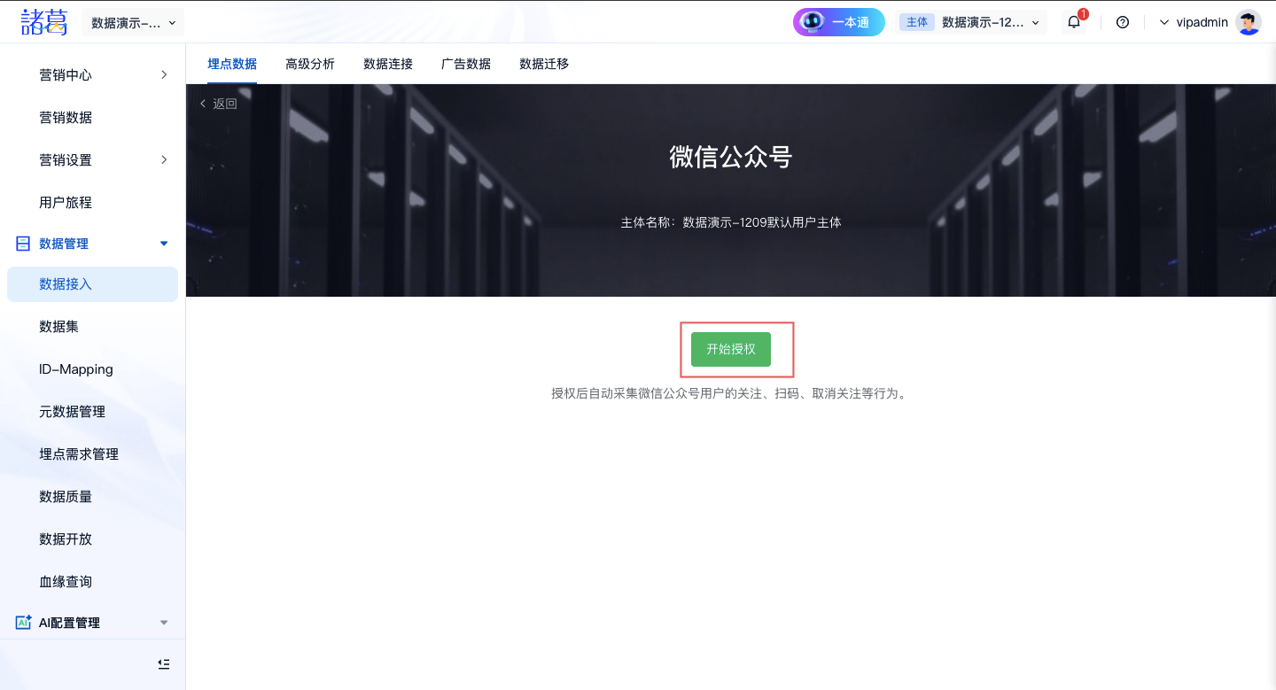Open the 广告数据 tab
This screenshot has width=1276, height=690.
[x=466, y=64]
